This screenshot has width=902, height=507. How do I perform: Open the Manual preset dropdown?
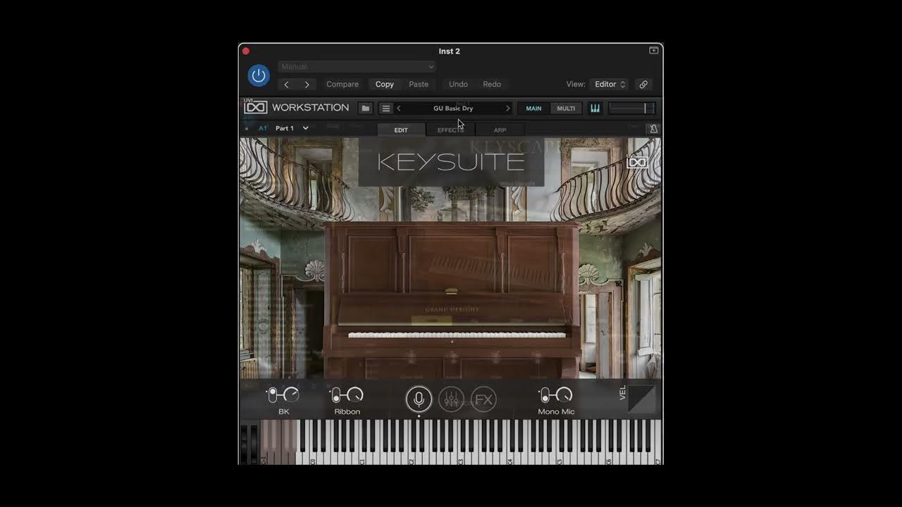(357, 66)
